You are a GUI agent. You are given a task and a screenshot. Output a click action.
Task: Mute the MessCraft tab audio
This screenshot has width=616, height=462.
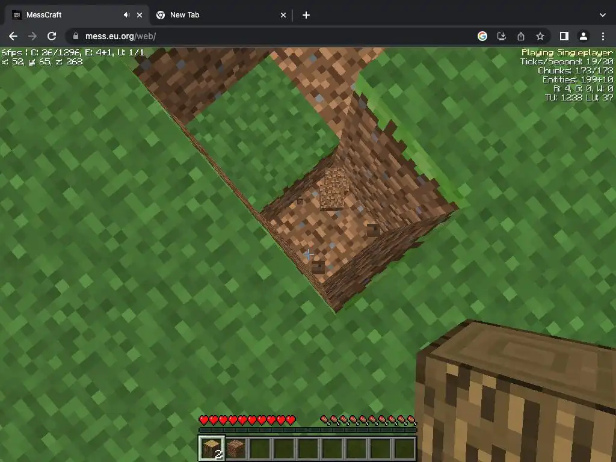(x=126, y=15)
